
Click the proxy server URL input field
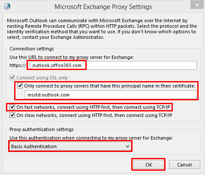[113, 65]
